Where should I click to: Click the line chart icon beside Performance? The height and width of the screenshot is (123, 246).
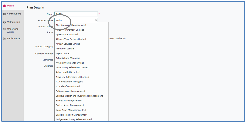(x=5, y=39)
